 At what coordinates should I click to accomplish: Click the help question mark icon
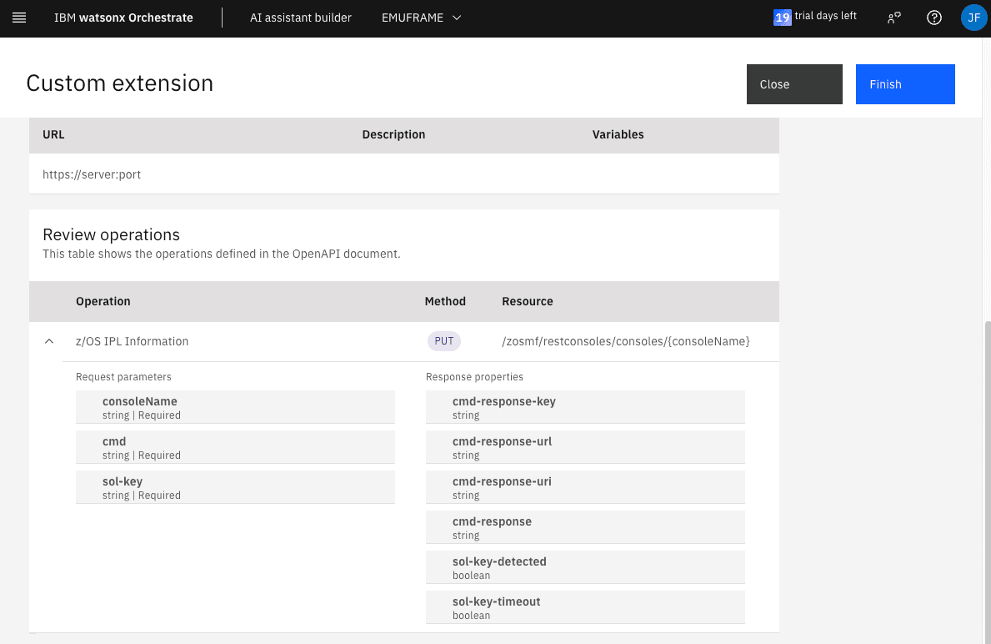tap(934, 18)
